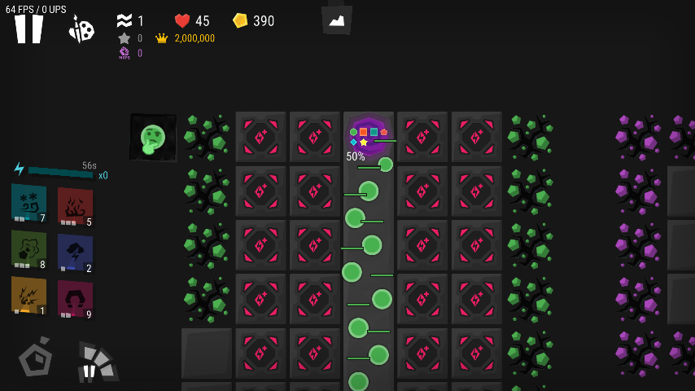Click the mountain map icon at the top
This screenshot has height=391, width=695.
337,20
